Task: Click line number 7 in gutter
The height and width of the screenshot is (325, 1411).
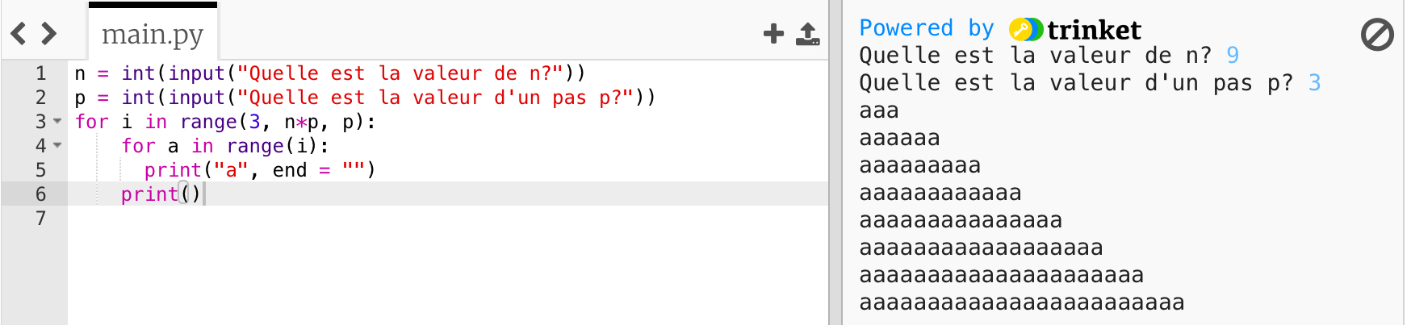Action: pyautogui.click(x=40, y=219)
